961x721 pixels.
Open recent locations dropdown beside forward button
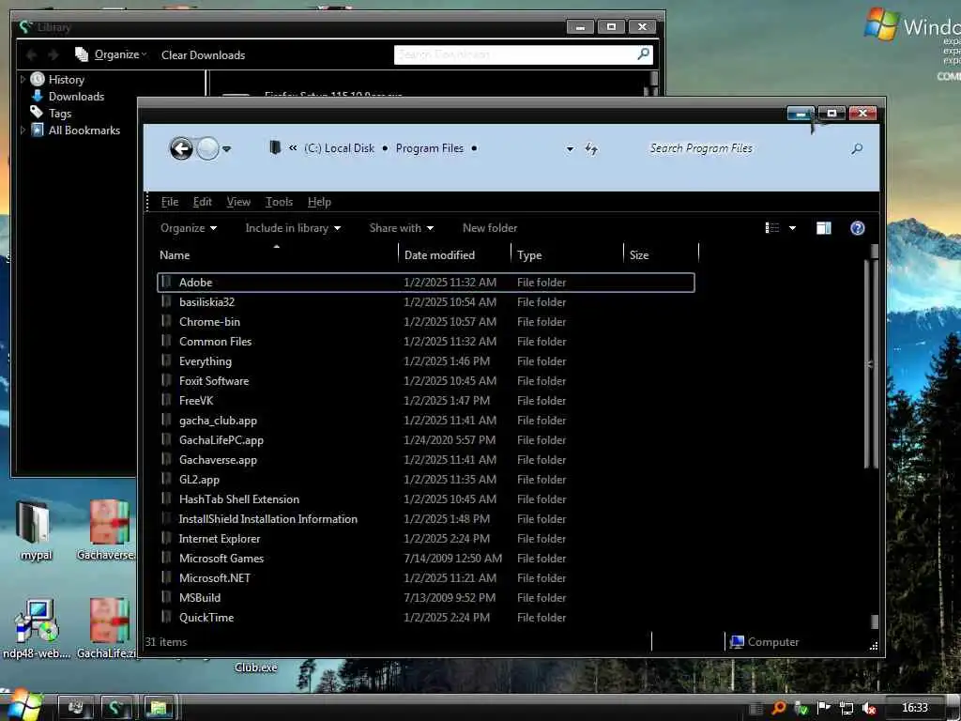coord(226,149)
